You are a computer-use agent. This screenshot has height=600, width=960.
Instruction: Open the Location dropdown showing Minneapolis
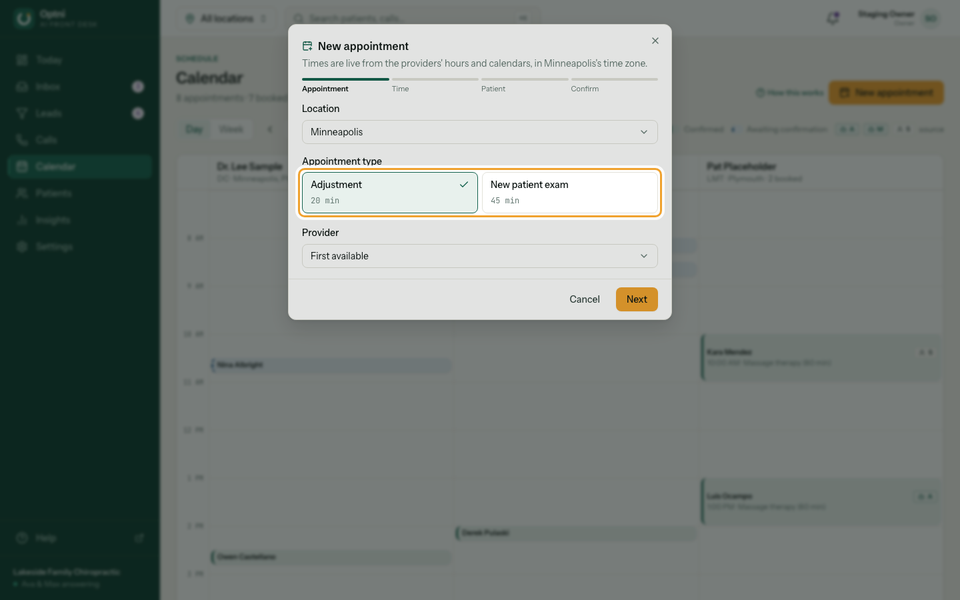(480, 132)
